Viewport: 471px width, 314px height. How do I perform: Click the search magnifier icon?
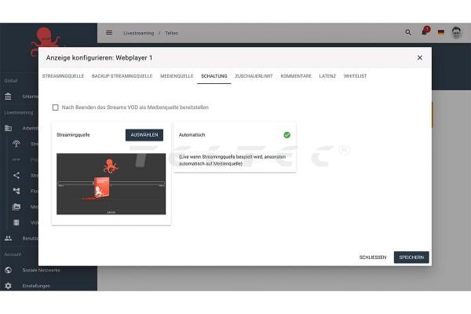click(407, 33)
